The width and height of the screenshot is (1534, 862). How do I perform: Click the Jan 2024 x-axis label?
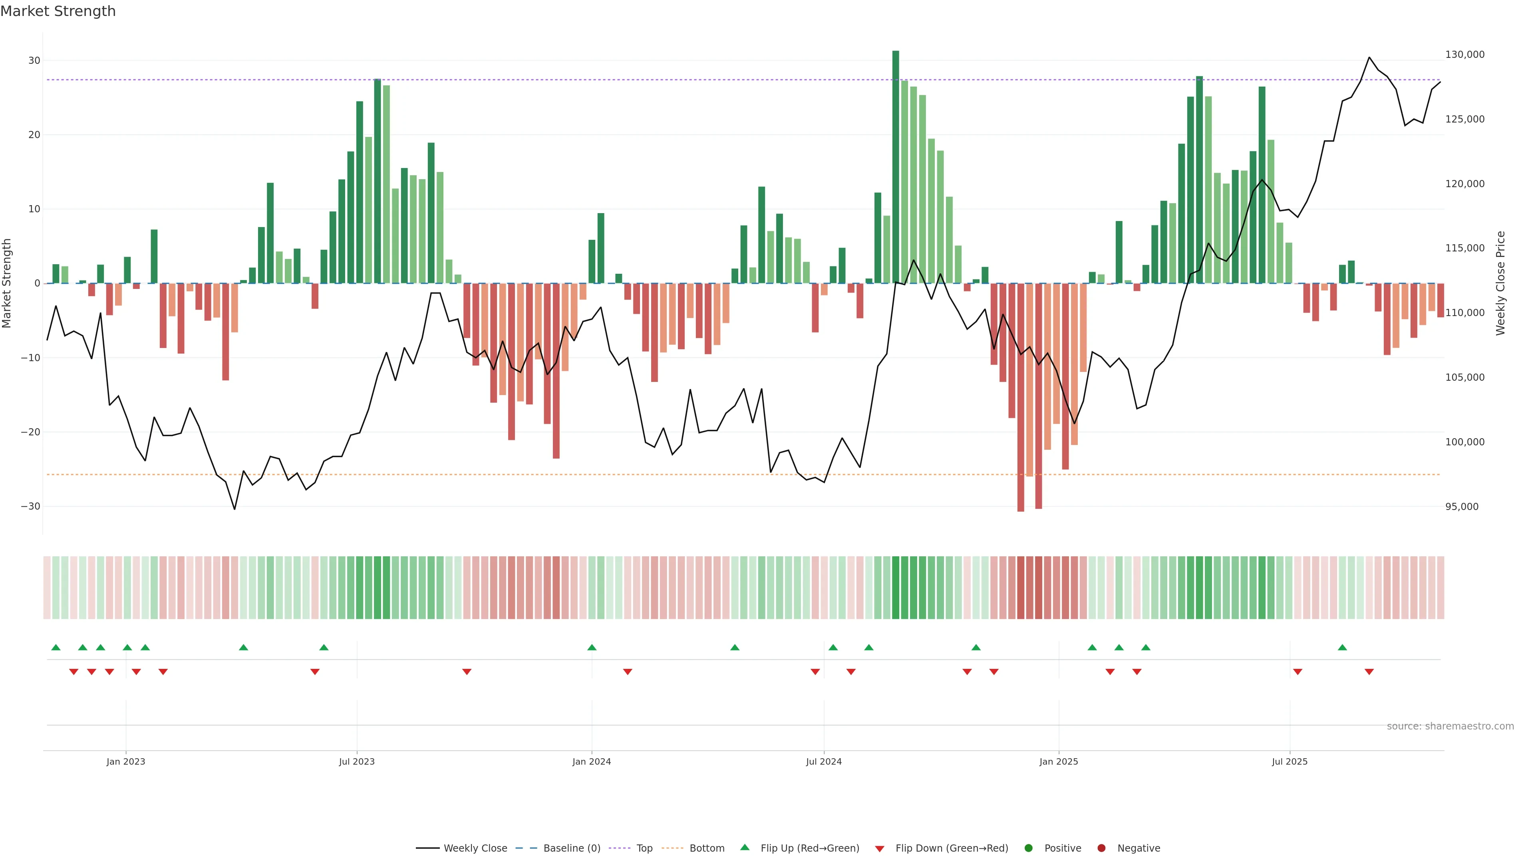[591, 761]
